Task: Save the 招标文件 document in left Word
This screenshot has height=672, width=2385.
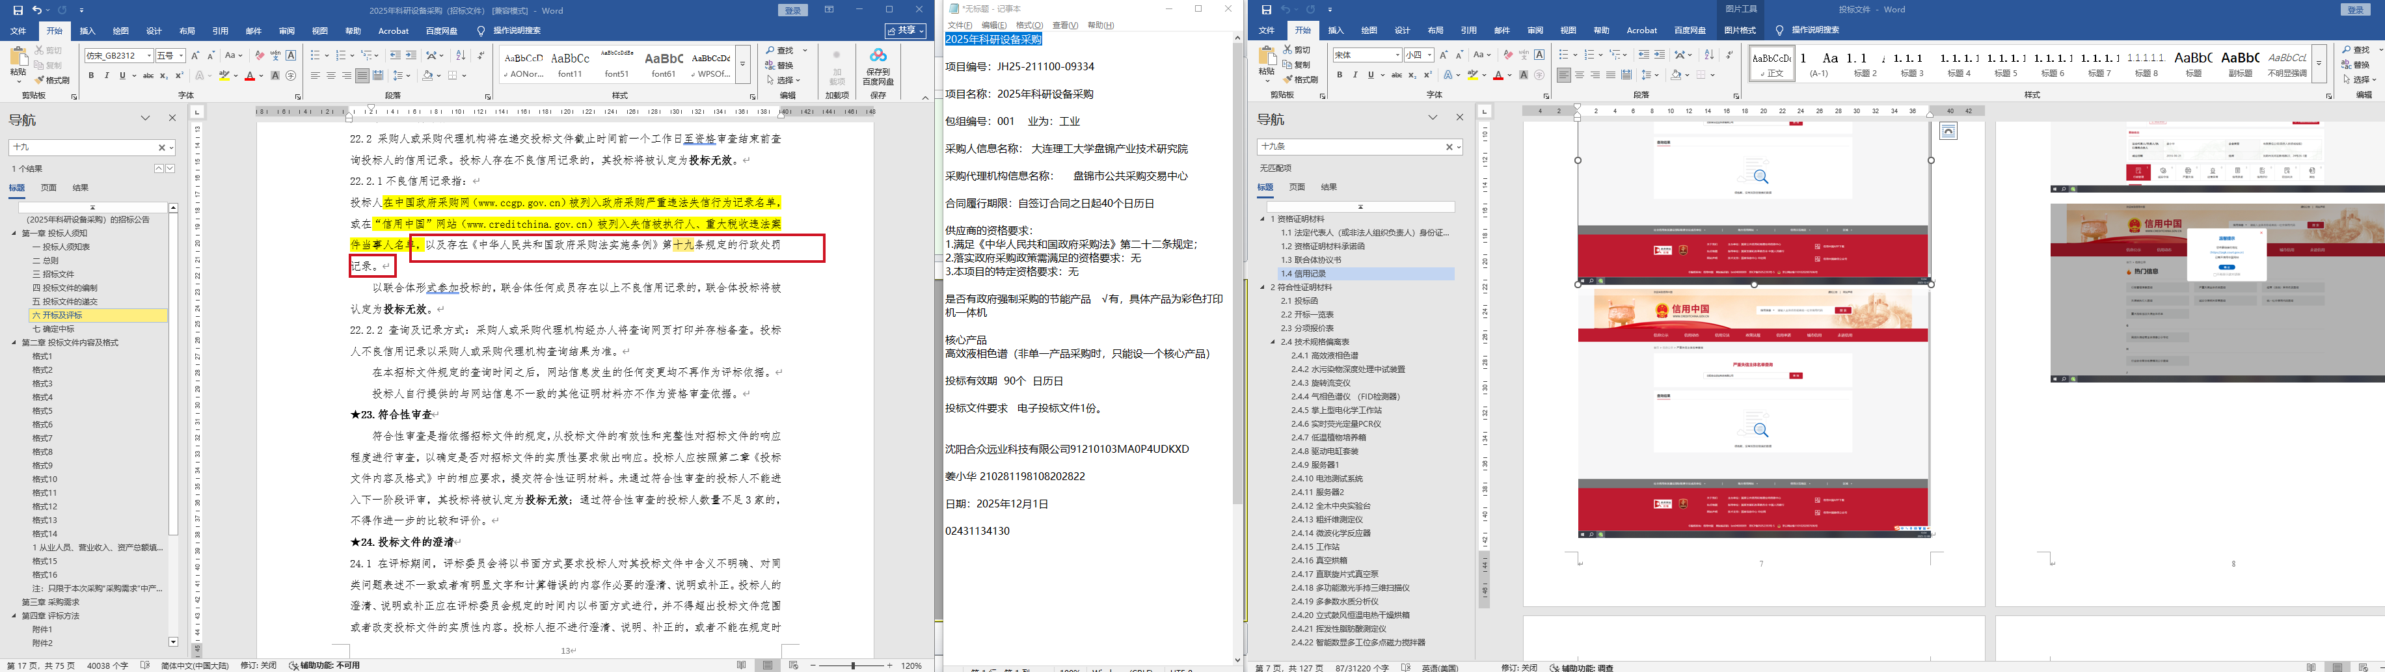Action: 18,10
